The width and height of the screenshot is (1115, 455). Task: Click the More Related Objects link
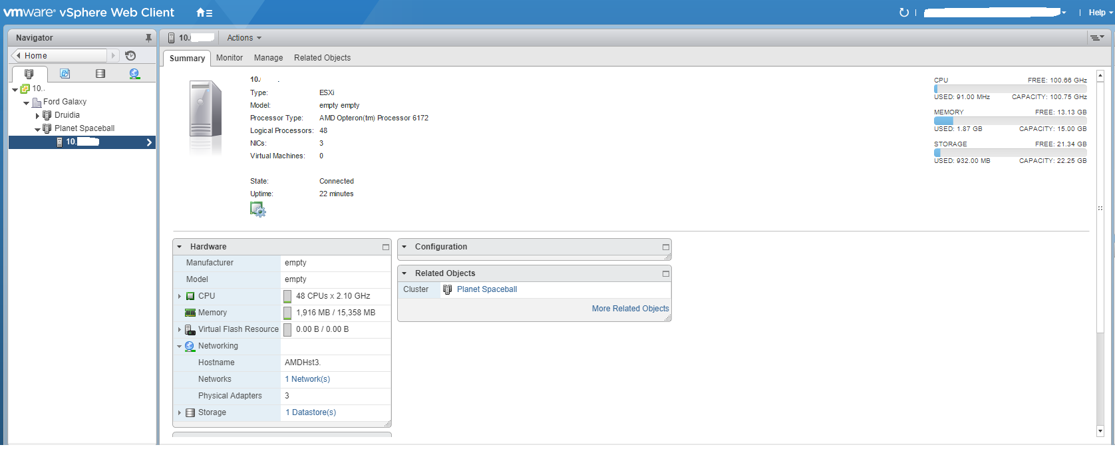[x=630, y=309]
